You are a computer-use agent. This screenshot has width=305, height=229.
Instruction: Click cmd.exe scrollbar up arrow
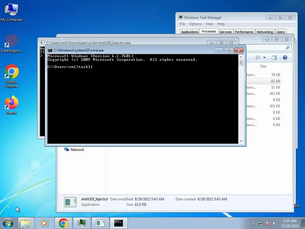pos(241,57)
